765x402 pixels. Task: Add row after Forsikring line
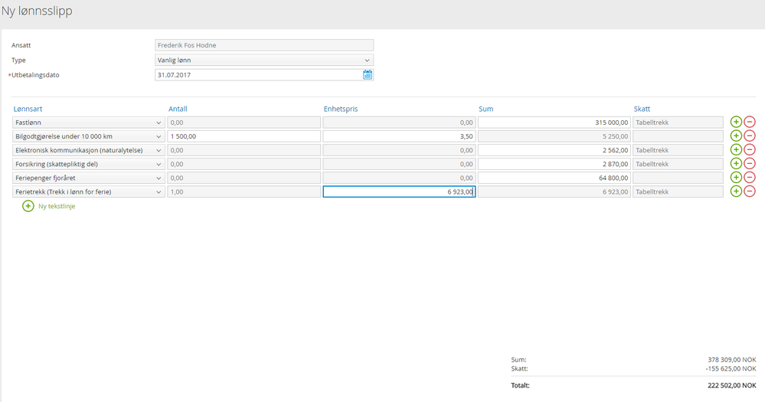point(736,164)
